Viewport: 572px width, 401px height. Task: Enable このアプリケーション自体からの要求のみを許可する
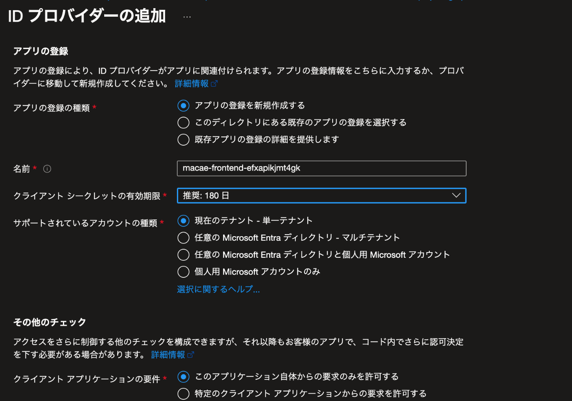(183, 377)
